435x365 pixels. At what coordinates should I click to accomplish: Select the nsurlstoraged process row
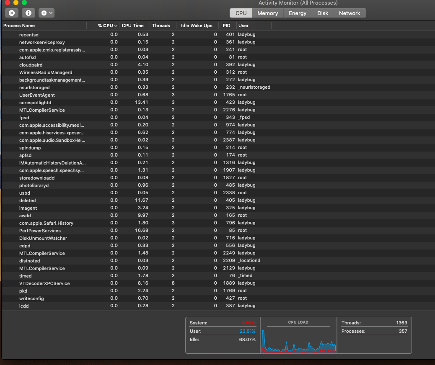click(x=218, y=87)
